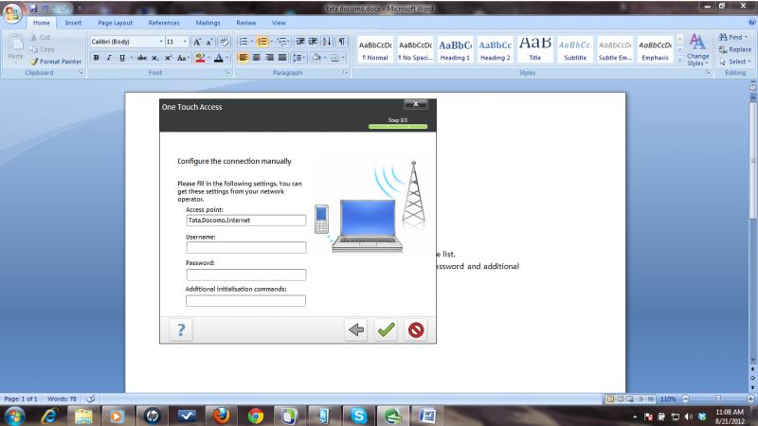Viewport: 758px width, 426px height.
Task: Open Internet Explorer from the taskbar
Action: (49, 416)
